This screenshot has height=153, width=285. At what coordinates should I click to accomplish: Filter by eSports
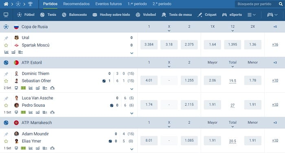point(232,15)
